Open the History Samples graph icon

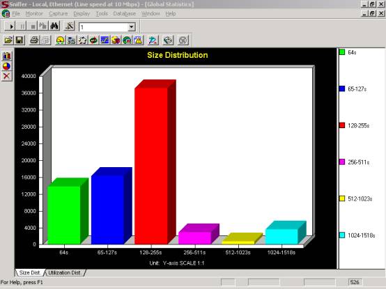click(x=105, y=40)
